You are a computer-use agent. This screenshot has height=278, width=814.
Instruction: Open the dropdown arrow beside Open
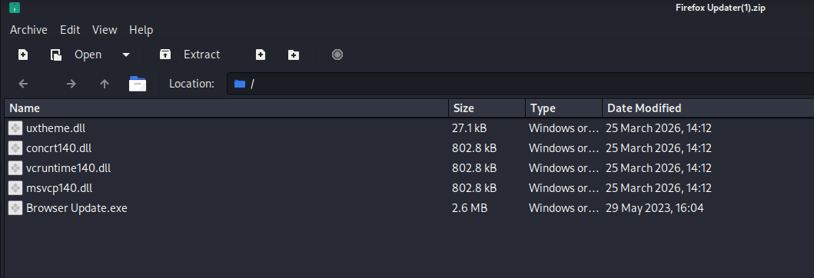pos(125,55)
